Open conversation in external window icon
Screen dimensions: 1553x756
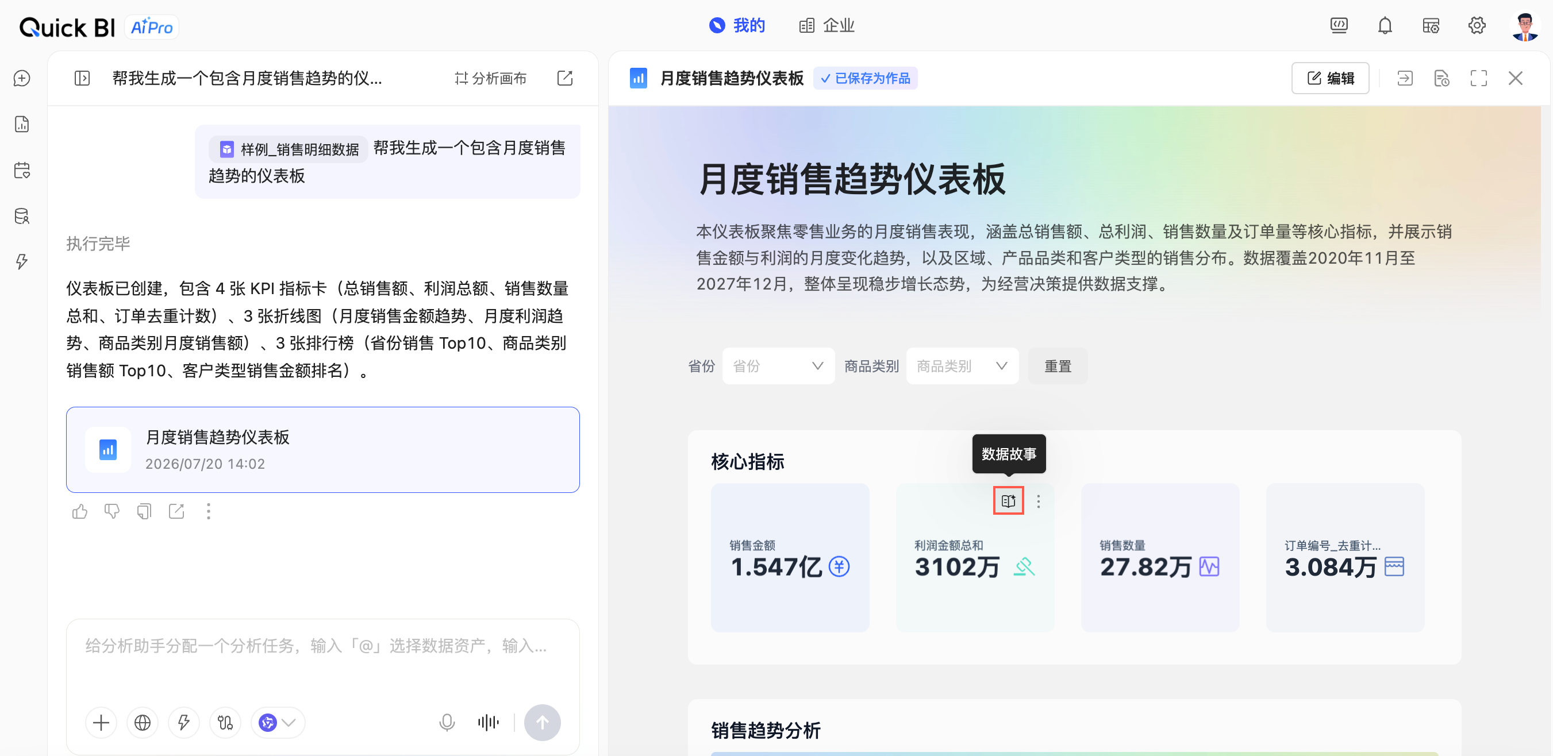(x=565, y=78)
